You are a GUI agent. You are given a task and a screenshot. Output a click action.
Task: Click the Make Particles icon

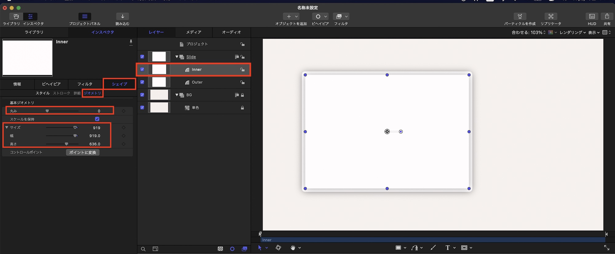pos(520,17)
